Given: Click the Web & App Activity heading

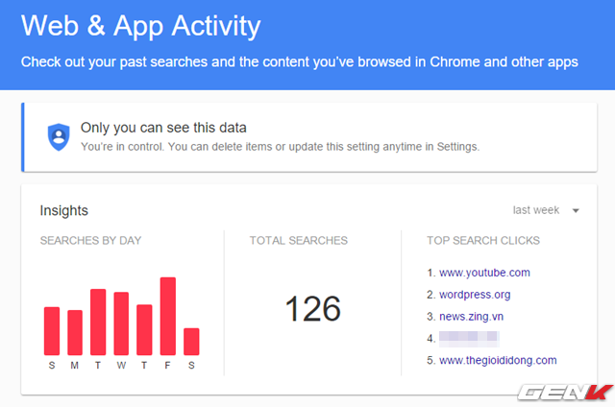Looking at the screenshot, I should click(x=140, y=26).
